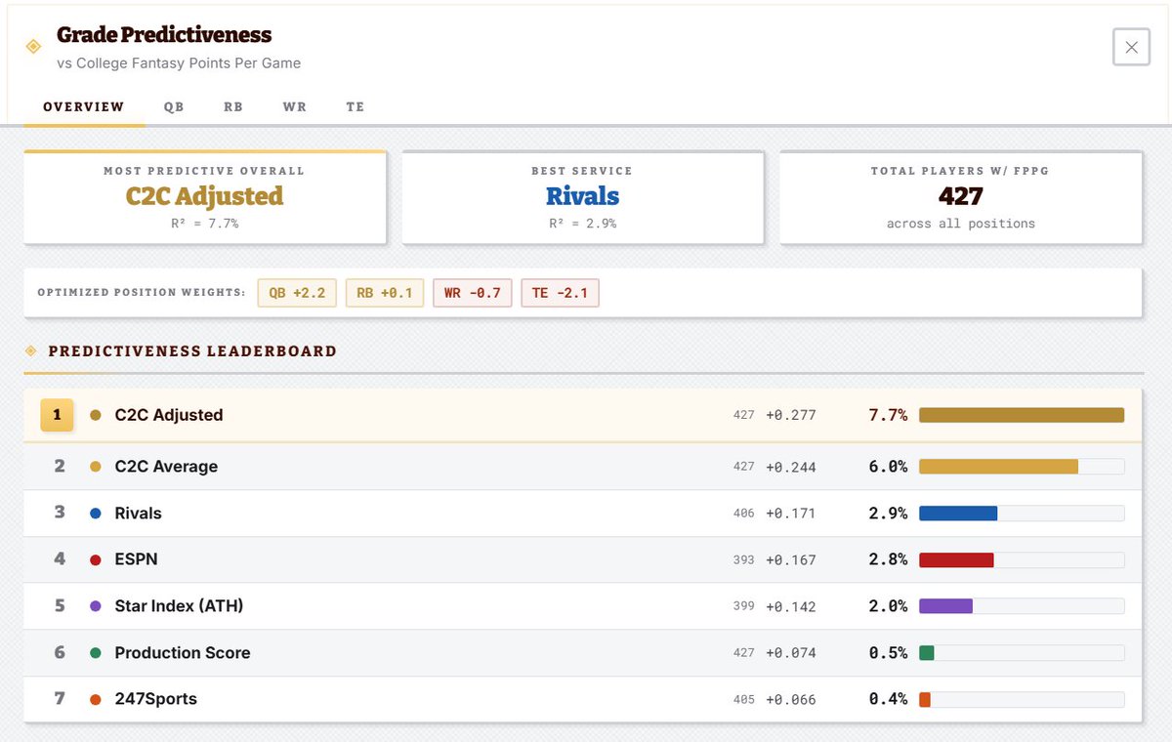This screenshot has height=742, width=1172.
Task: Select the Rivals leaderboard row label
Action: [138, 514]
